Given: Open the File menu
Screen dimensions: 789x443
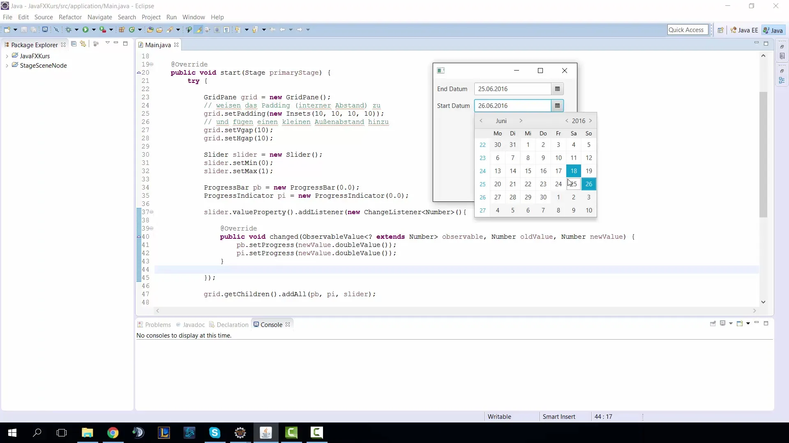Looking at the screenshot, I should coord(7,17).
